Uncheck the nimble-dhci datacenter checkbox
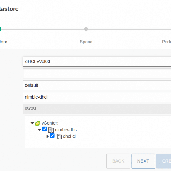The width and height of the screenshot is (171, 171). pos(44,129)
